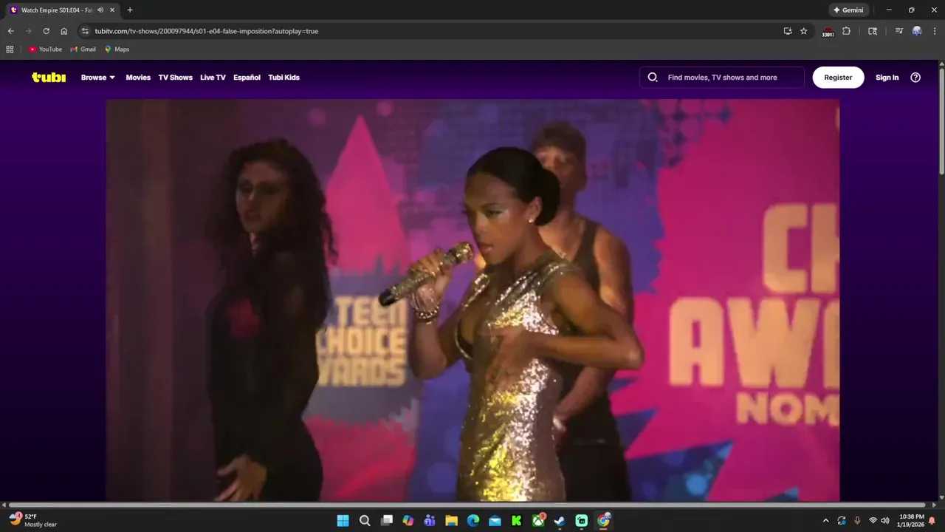Open the extensions puzzle icon

[846, 31]
